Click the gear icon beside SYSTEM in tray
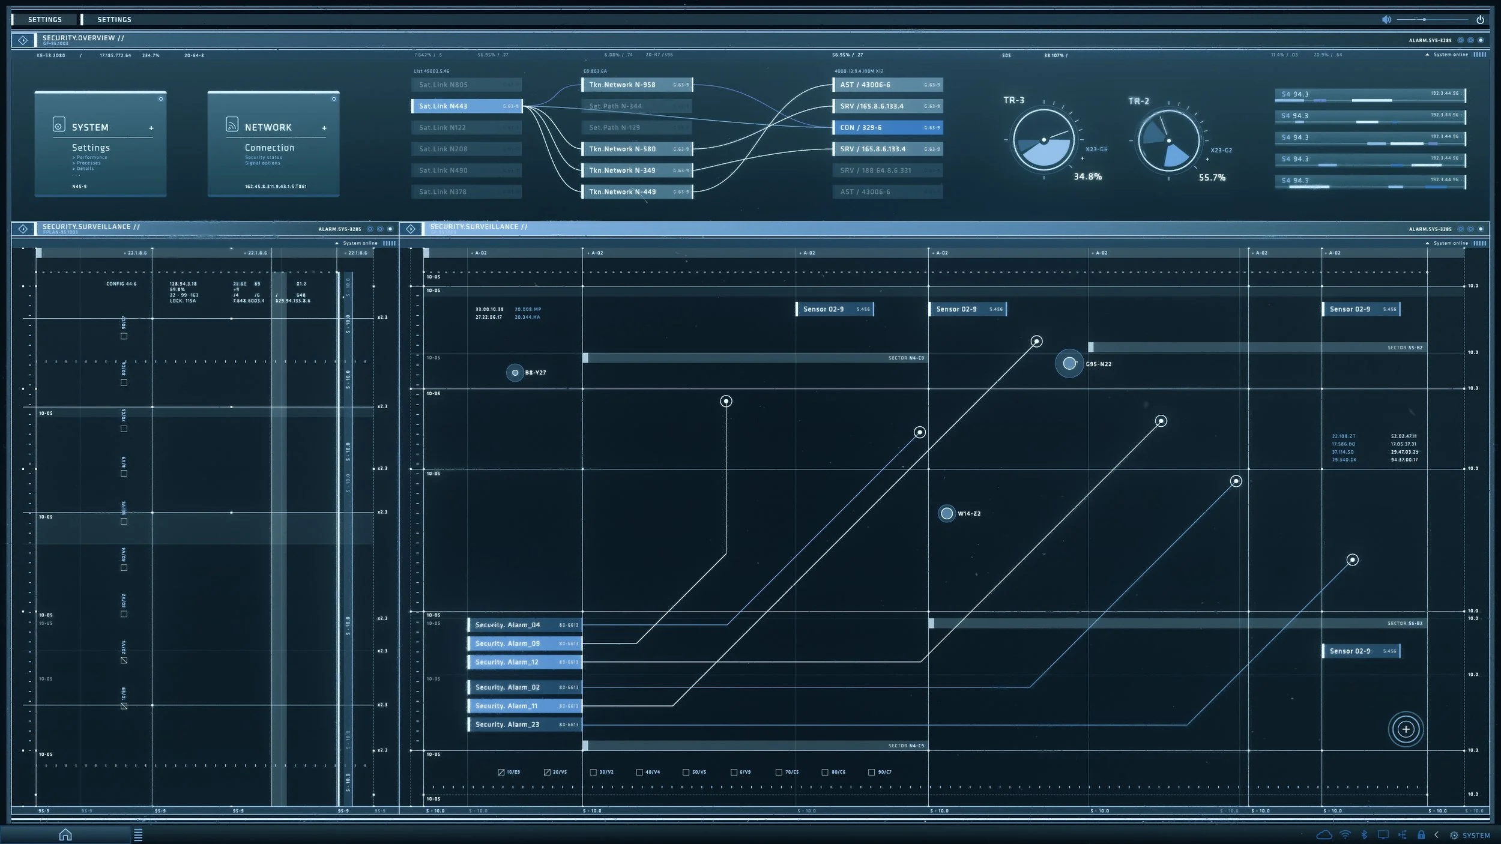 pyautogui.click(x=1454, y=836)
